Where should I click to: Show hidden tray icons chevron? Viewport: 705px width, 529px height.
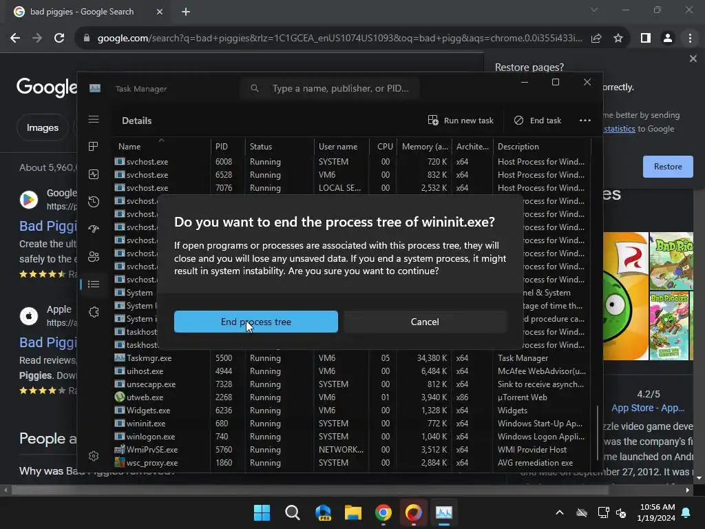click(559, 512)
